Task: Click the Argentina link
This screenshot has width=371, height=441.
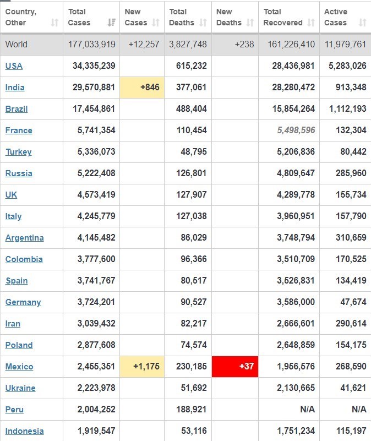Action: [x=24, y=238]
